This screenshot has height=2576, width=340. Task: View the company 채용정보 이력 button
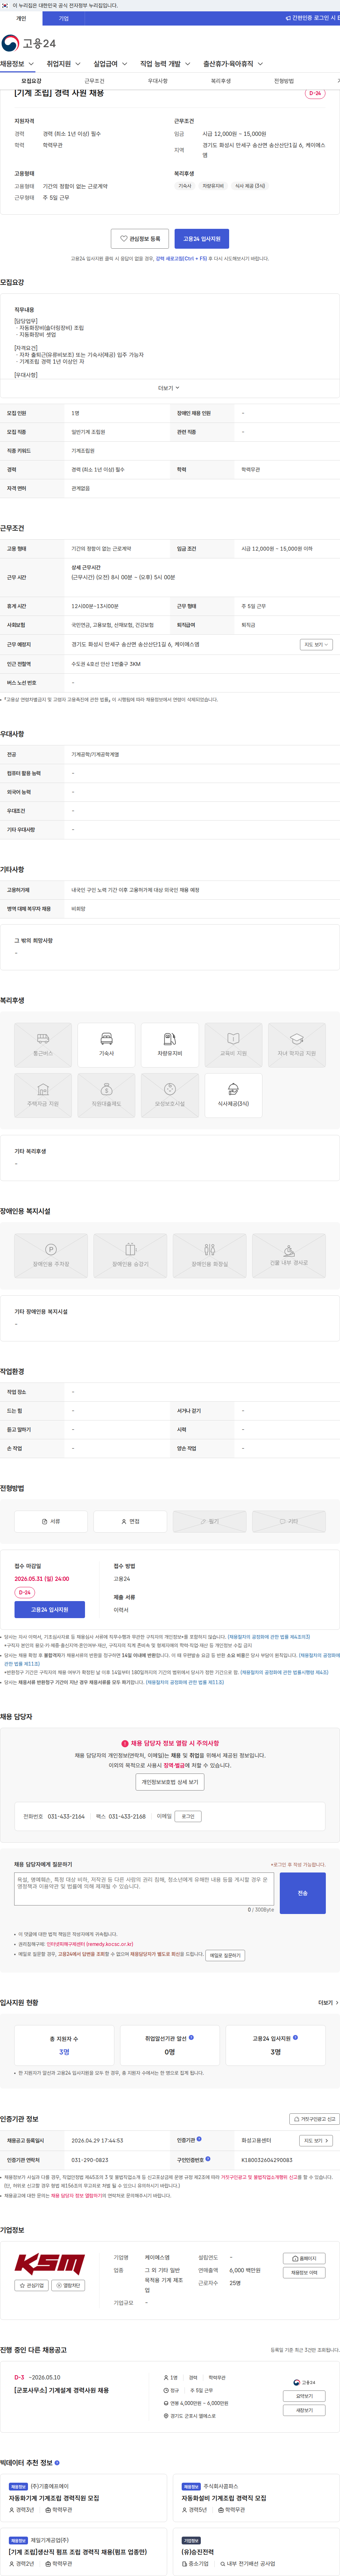pyautogui.click(x=305, y=2273)
